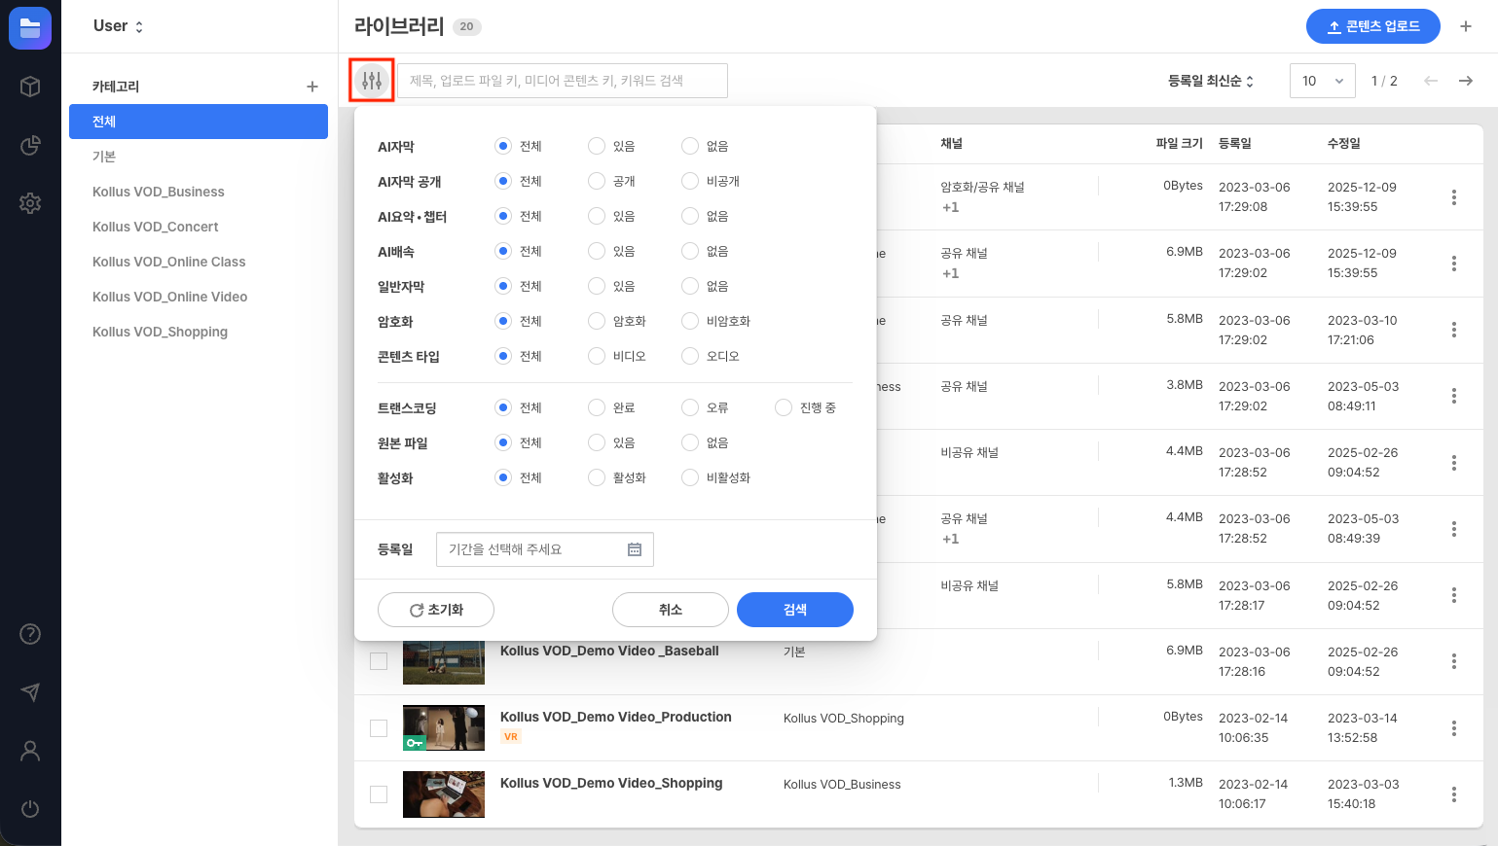Reset filters with the 초기화 button
Viewport: 1498px width, 846px height.
[x=435, y=610]
